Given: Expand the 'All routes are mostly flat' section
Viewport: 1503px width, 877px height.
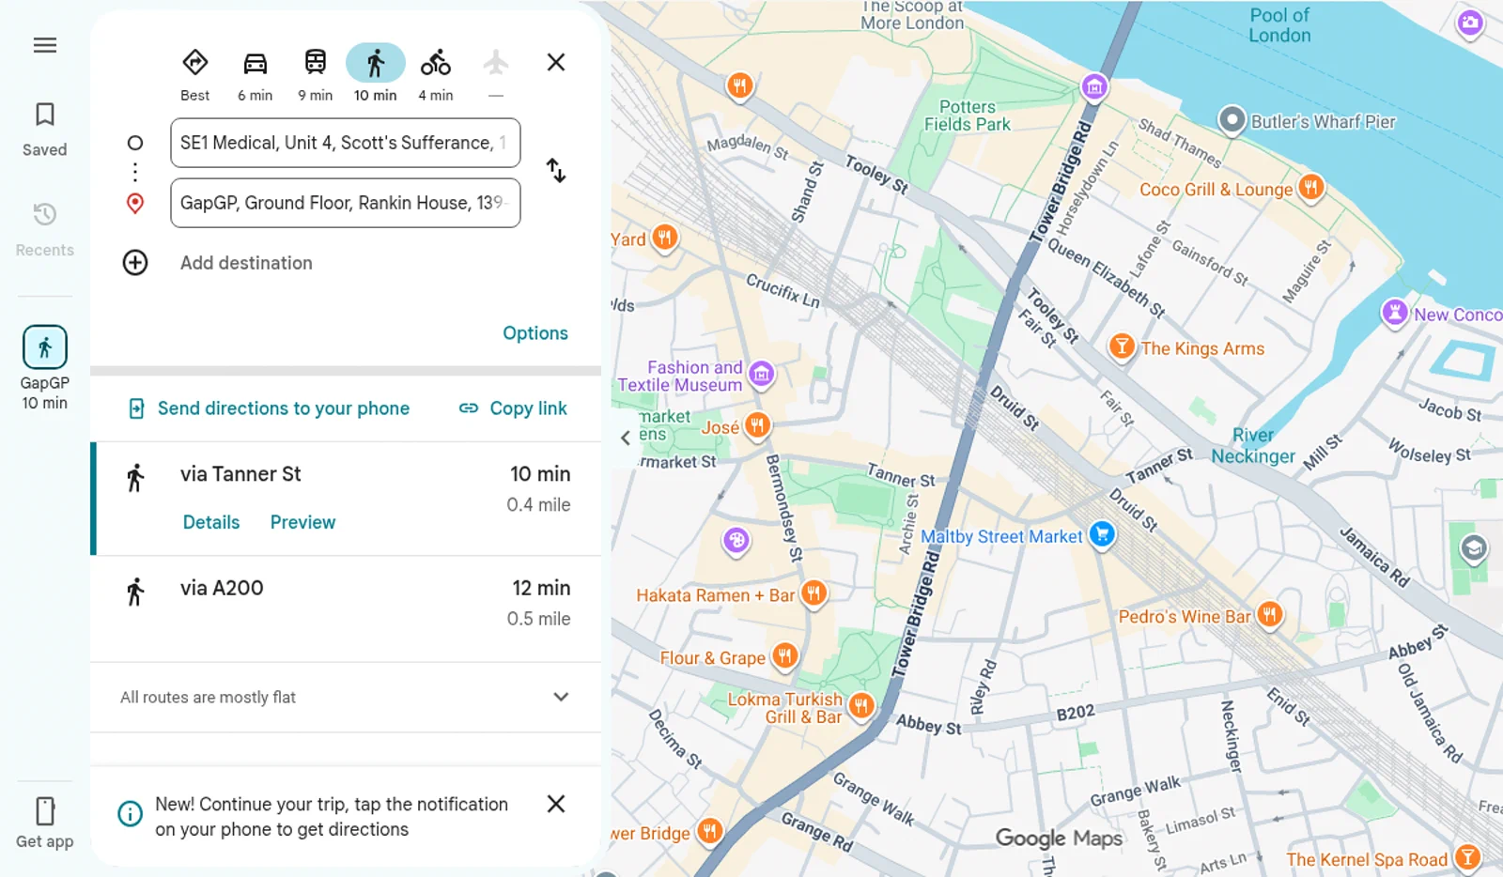Looking at the screenshot, I should point(346,697).
